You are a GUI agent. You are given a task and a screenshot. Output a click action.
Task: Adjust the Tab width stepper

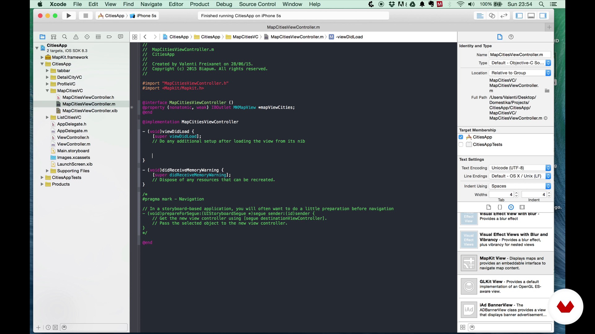(x=516, y=195)
